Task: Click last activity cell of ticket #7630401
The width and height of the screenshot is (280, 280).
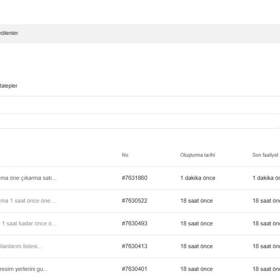Action: 266,269
